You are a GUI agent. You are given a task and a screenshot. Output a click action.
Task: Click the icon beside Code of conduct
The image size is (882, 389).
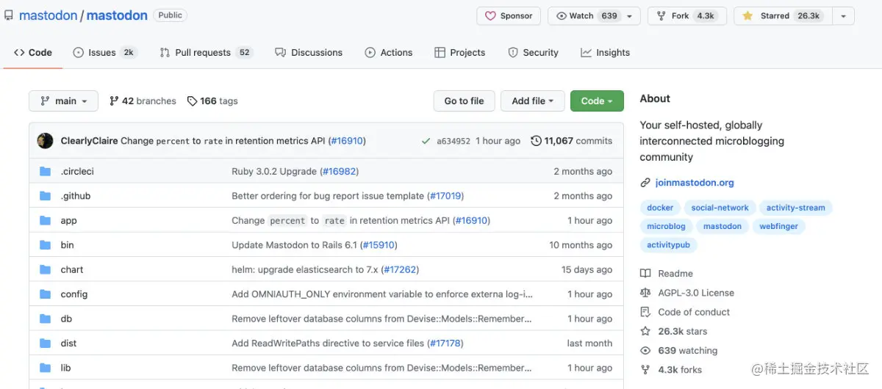pos(645,312)
